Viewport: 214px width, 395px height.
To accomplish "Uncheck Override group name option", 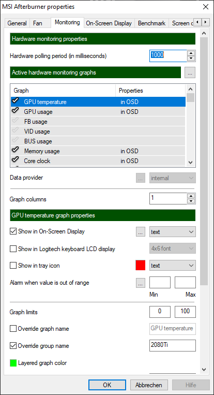I will coord(13,346).
